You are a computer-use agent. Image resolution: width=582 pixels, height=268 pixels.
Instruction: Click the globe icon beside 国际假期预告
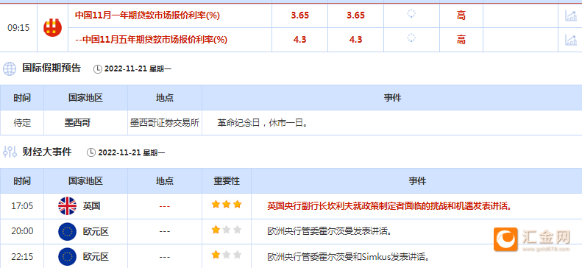tap(10, 68)
